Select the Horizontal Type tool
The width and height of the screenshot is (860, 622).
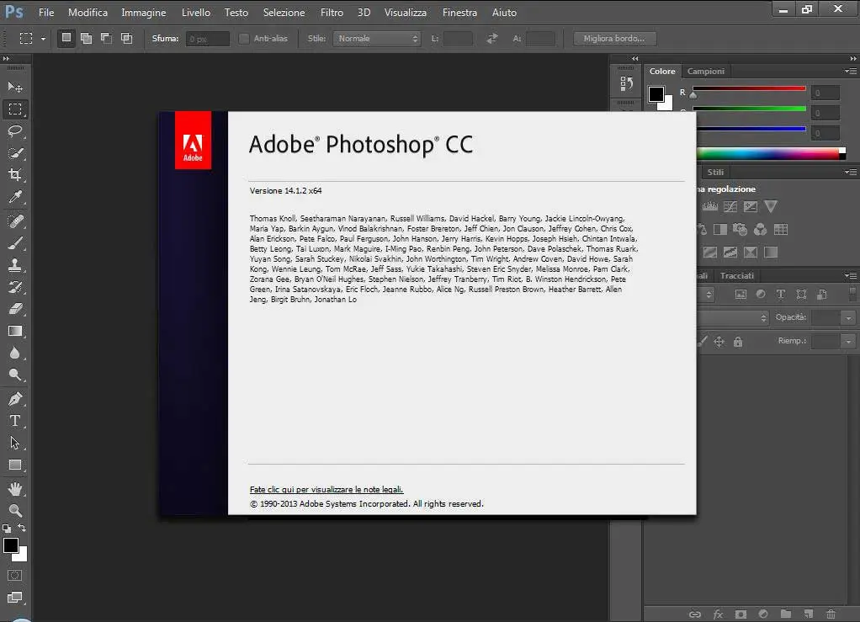[15, 421]
